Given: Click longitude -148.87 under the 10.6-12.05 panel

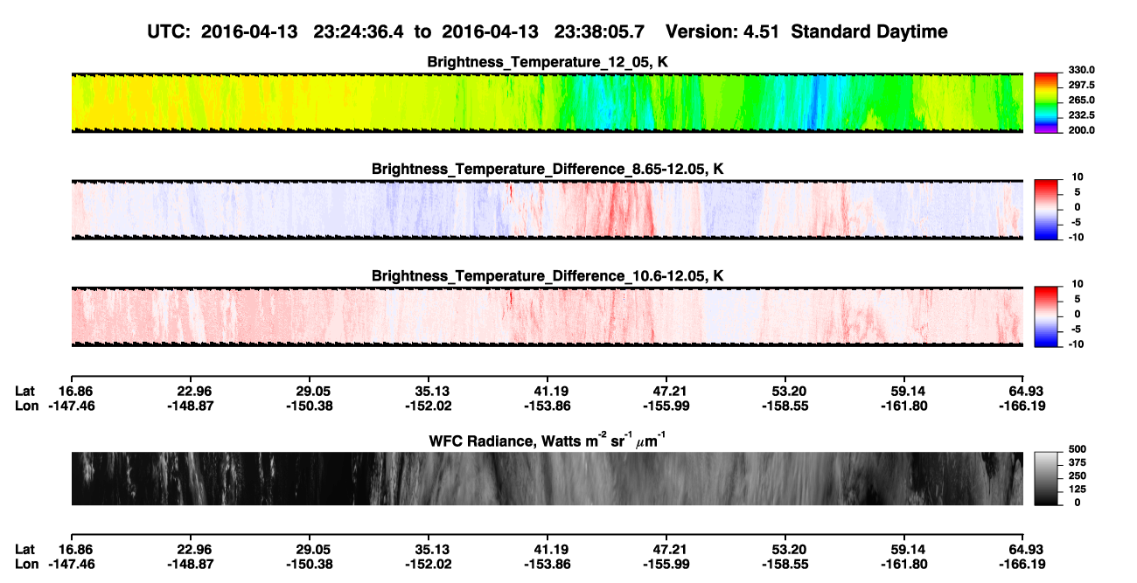Looking at the screenshot, I should click(x=189, y=406).
